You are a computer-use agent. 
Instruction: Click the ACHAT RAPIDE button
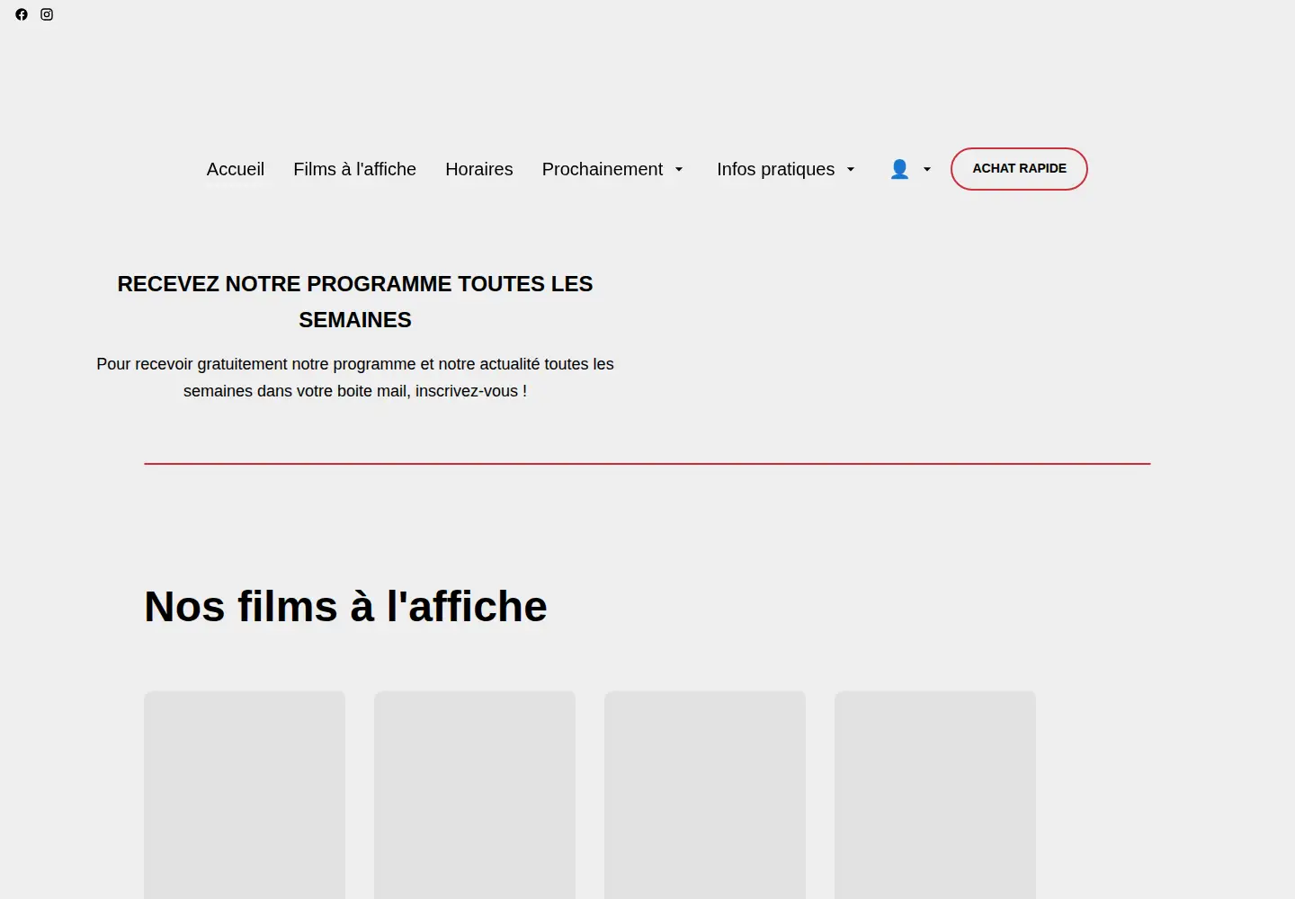click(1019, 169)
